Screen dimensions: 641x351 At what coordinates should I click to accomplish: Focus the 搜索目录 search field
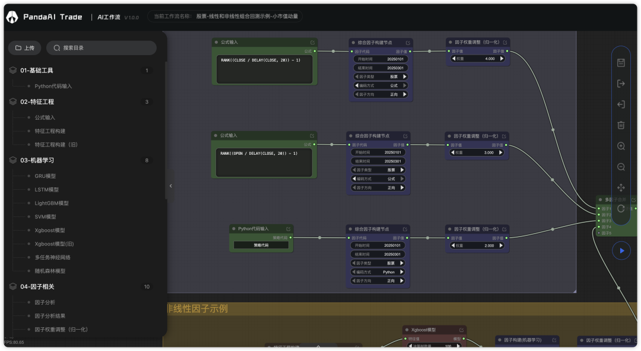(x=101, y=48)
